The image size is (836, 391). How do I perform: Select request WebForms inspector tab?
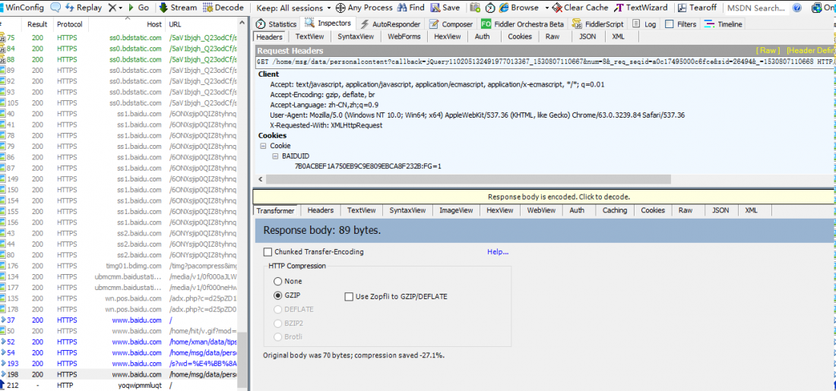(x=404, y=36)
